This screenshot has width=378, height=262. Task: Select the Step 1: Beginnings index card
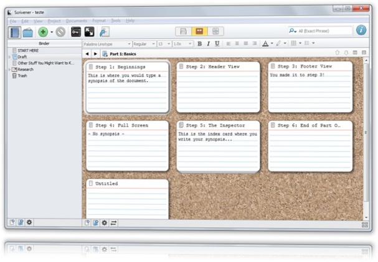click(x=127, y=88)
